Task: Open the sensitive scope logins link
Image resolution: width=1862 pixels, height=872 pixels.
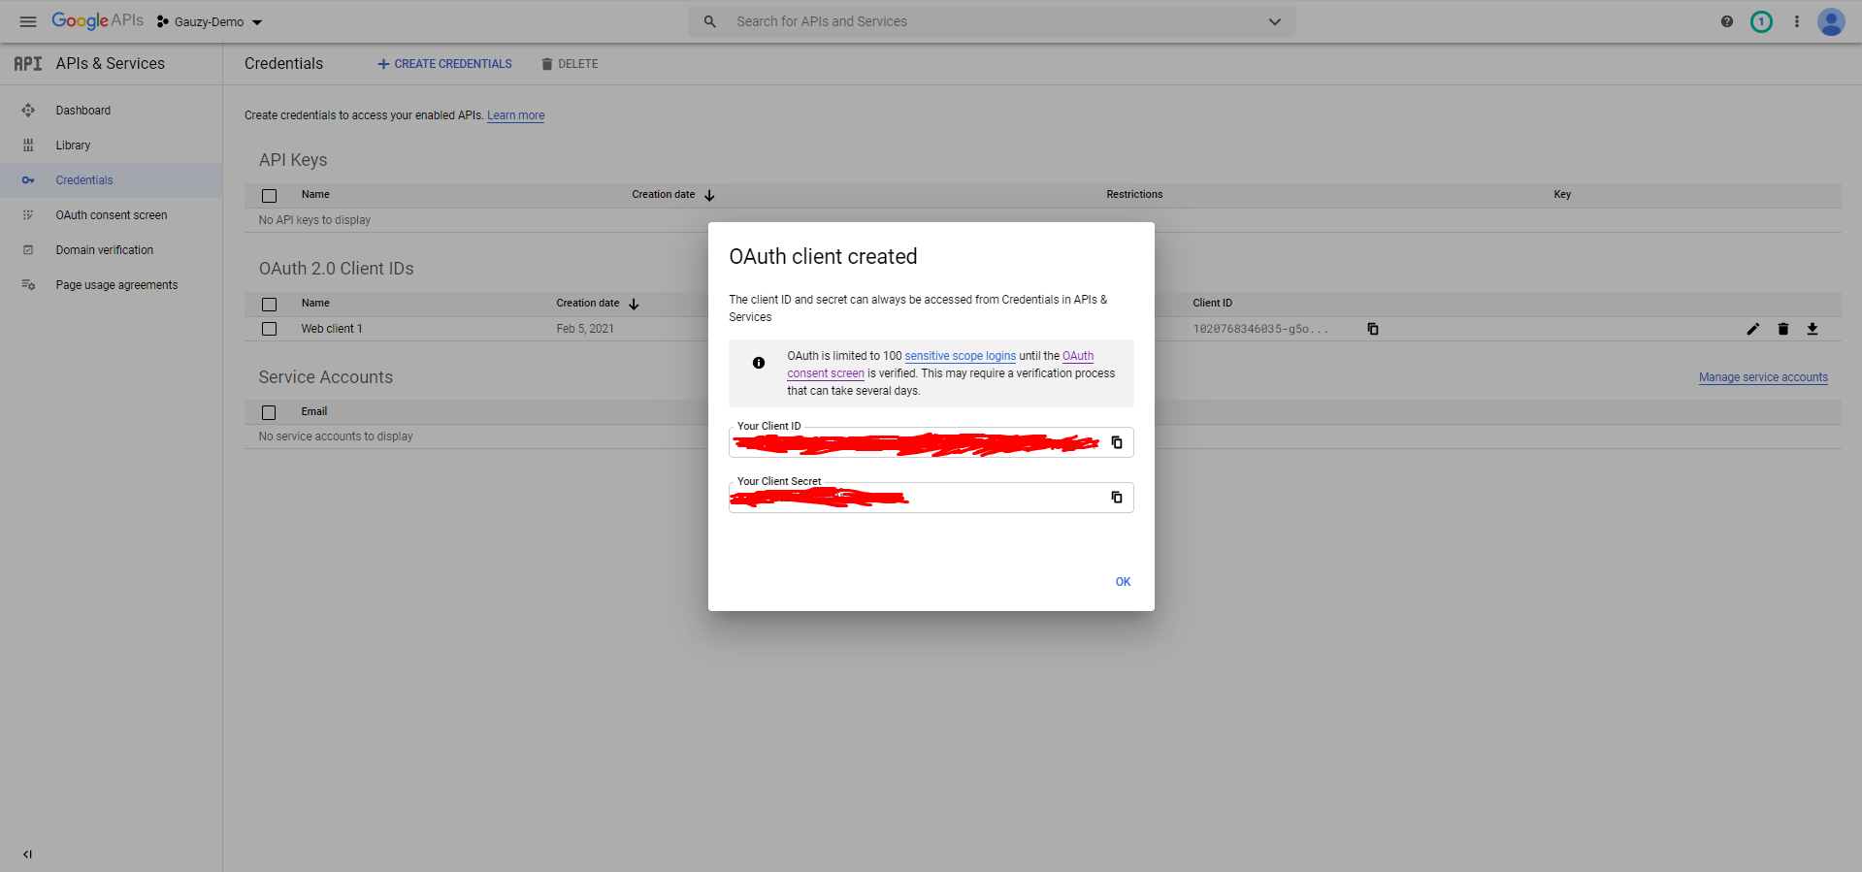Action: click(x=961, y=356)
